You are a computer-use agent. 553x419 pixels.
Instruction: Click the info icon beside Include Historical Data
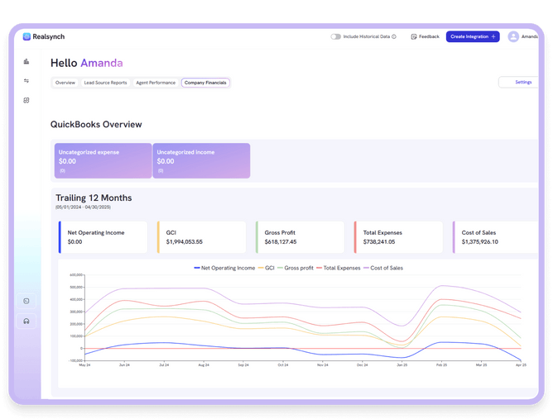point(394,37)
